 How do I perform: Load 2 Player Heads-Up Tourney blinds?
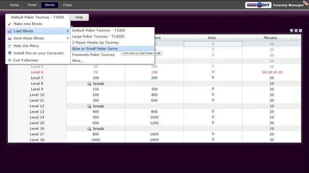112,43
